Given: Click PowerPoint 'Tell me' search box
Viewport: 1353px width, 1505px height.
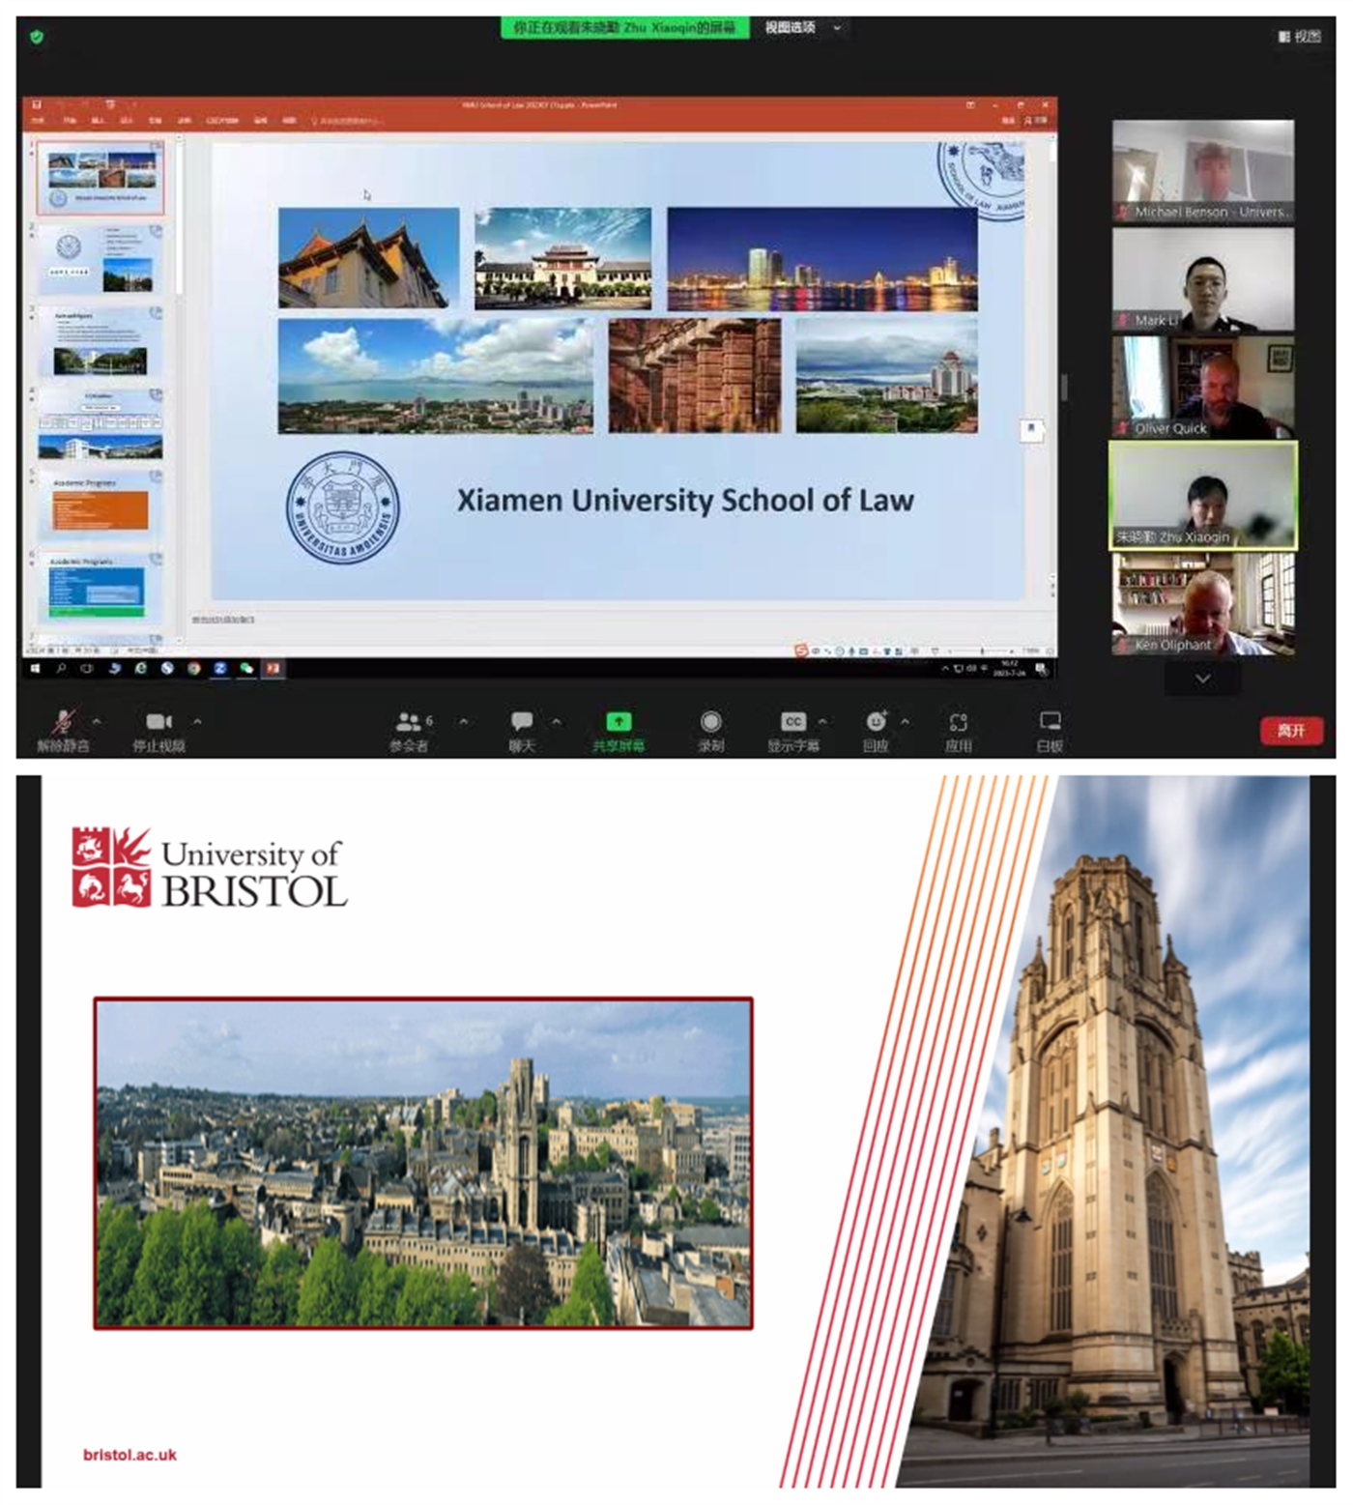Looking at the screenshot, I should pos(349,121).
